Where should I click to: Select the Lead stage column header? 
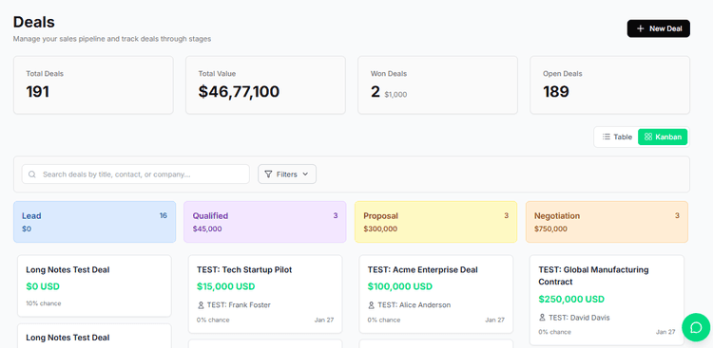(94, 222)
